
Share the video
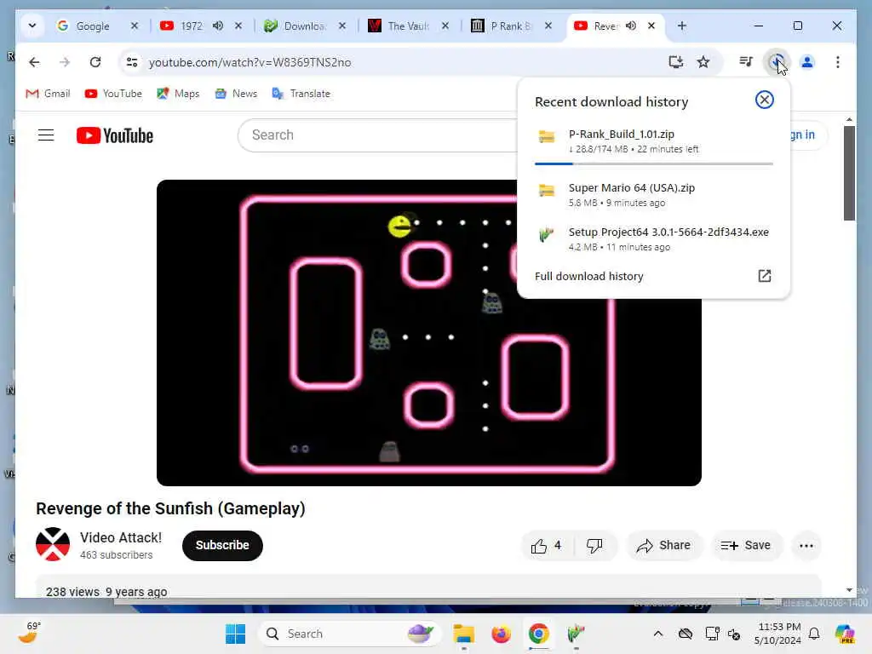pyautogui.click(x=664, y=546)
